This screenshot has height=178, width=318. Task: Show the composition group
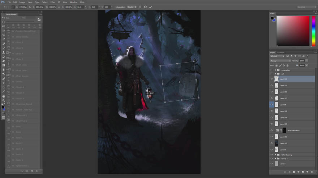(x=271, y=70)
